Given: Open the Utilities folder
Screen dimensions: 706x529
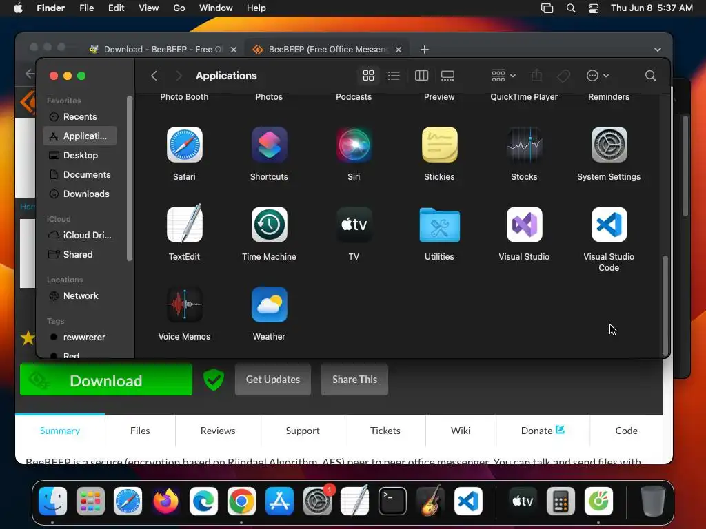Looking at the screenshot, I should coord(439,225).
